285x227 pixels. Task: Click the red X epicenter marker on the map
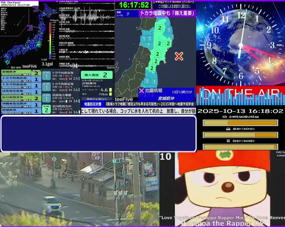click(179, 56)
